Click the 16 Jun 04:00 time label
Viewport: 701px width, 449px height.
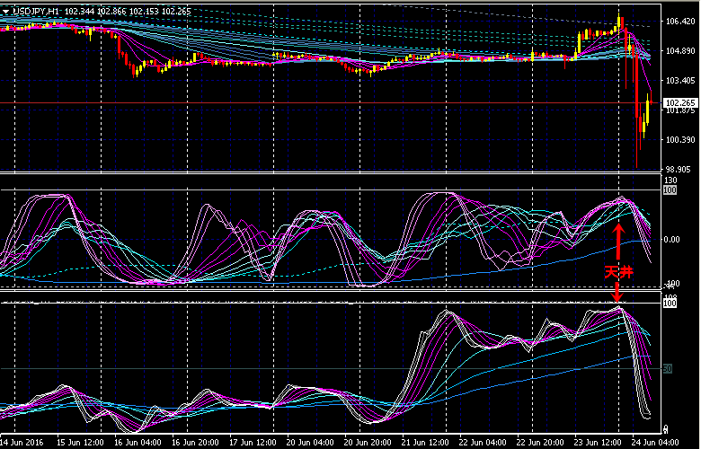point(138,443)
